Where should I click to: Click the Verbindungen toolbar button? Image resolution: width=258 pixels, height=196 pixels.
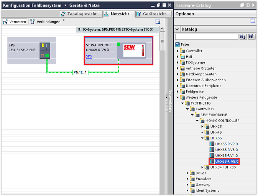coord(46,22)
